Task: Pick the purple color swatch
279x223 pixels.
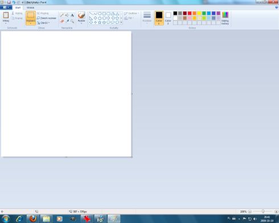Action: [218, 13]
